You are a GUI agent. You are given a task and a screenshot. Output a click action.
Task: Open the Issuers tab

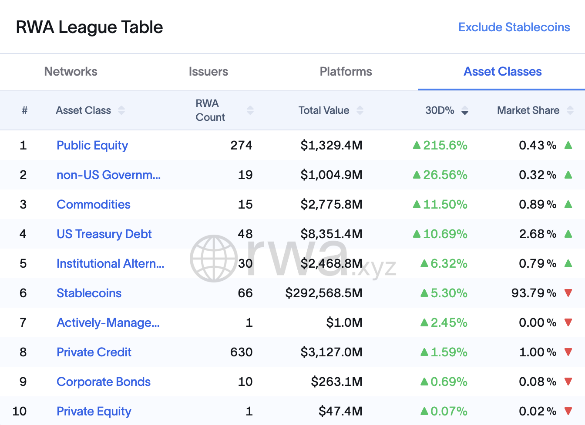(x=208, y=72)
